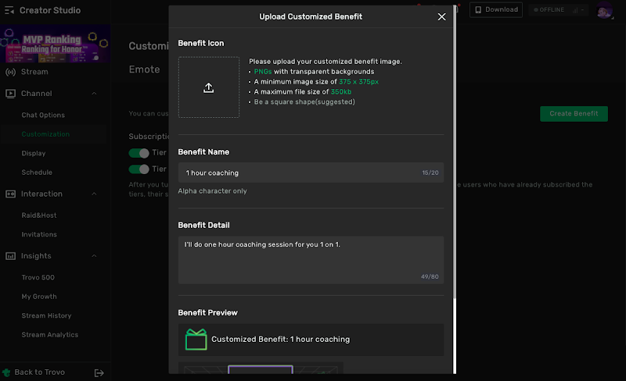Image resolution: width=626 pixels, height=381 pixels.
Task: Click the upload arrow in Benefit Icon box
Action: pyautogui.click(x=209, y=87)
